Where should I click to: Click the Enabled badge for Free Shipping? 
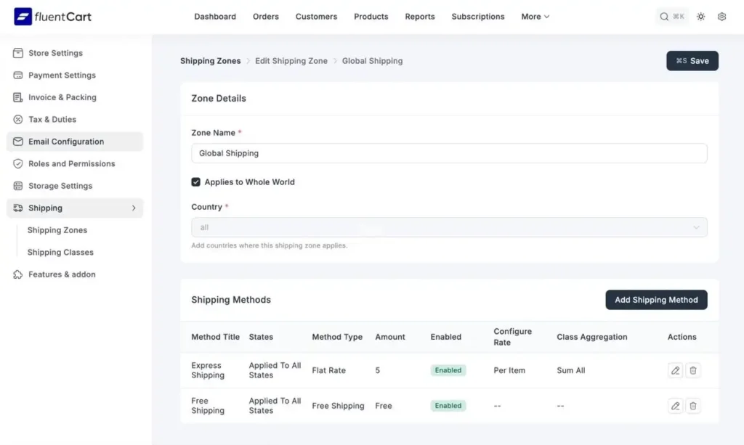tap(448, 406)
